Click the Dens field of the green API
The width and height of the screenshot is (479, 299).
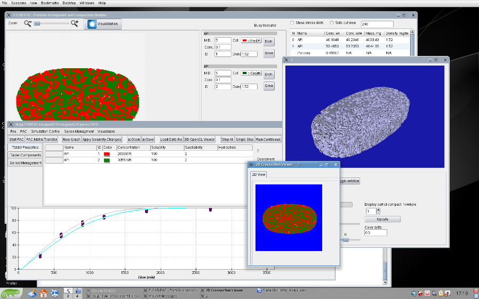pos(249,87)
